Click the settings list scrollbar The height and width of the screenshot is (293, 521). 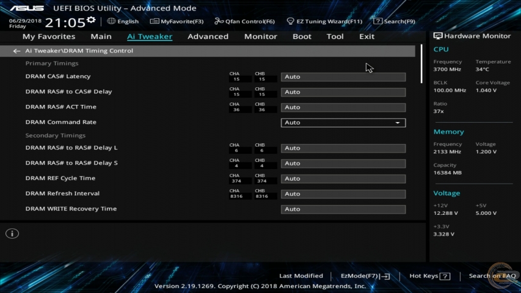[x=421, y=63]
